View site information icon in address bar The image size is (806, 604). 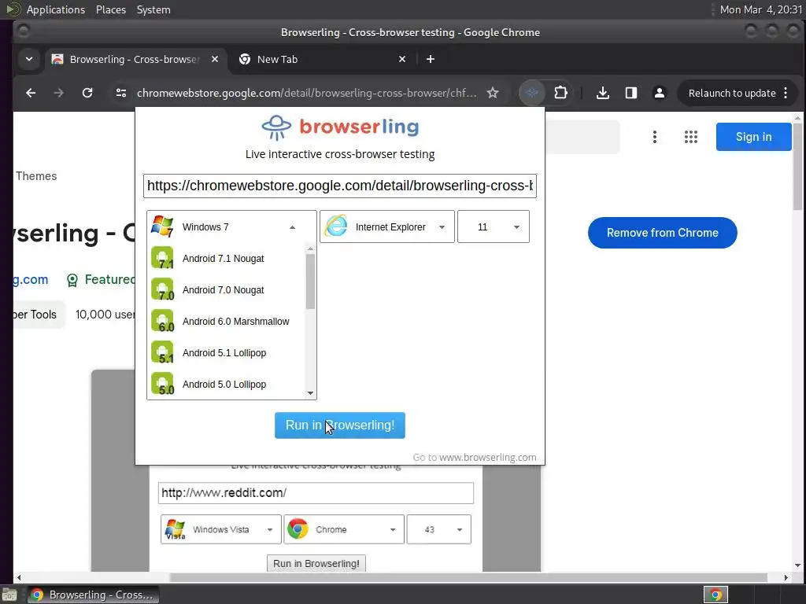[120, 93]
